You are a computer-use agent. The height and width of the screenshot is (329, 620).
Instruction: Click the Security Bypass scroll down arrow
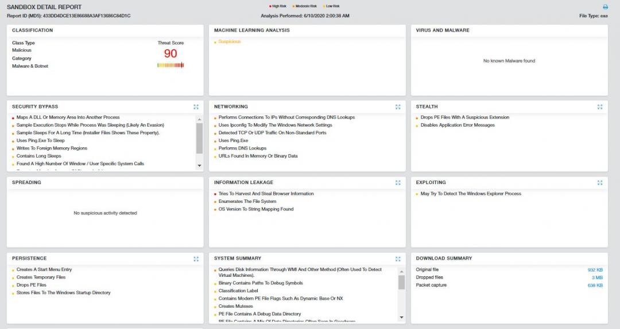pyautogui.click(x=199, y=166)
